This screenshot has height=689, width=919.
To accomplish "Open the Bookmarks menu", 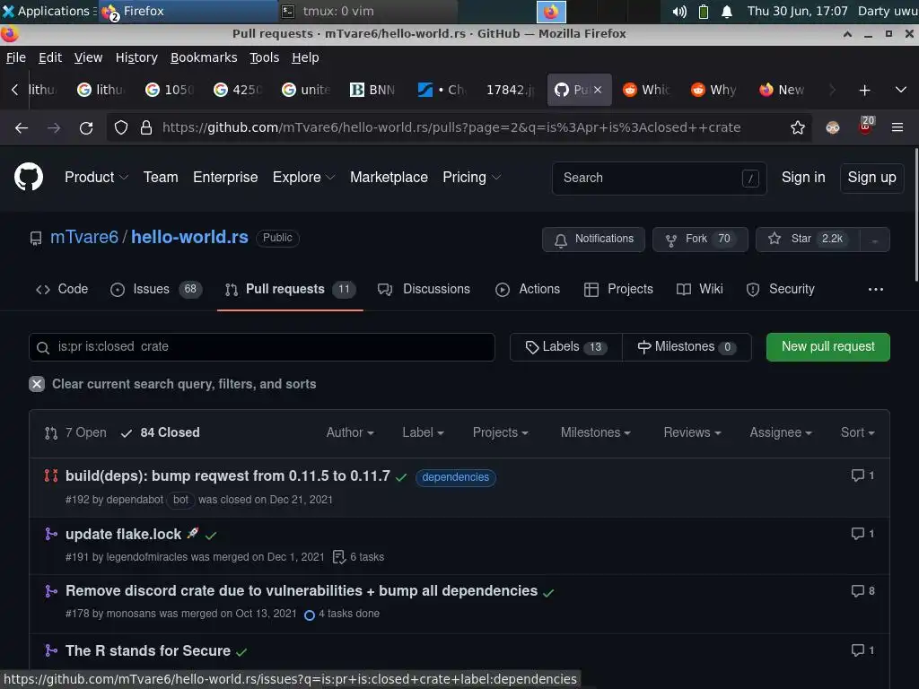I will coord(204,57).
